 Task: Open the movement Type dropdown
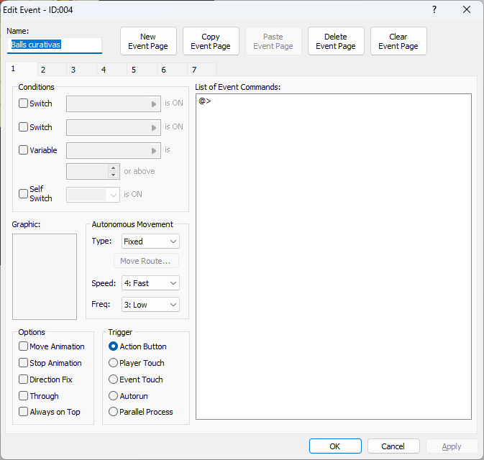[150, 241]
